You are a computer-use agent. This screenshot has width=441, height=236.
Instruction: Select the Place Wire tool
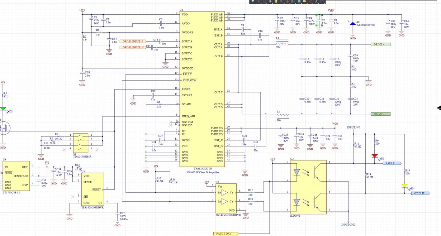click(x=282, y=1)
